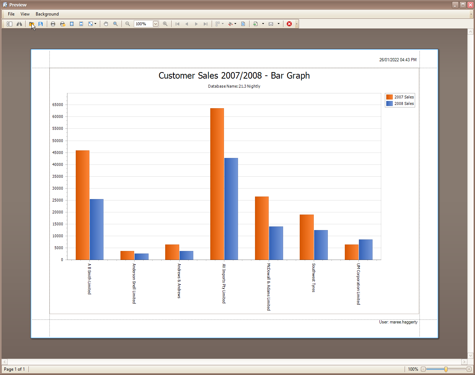Click the blue 2008 Sales legend swatch

390,103
